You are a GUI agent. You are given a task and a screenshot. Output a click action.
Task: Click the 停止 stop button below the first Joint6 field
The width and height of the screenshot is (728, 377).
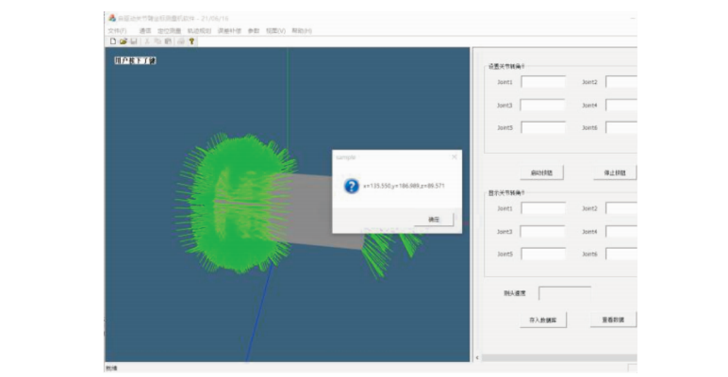pyautogui.click(x=615, y=172)
